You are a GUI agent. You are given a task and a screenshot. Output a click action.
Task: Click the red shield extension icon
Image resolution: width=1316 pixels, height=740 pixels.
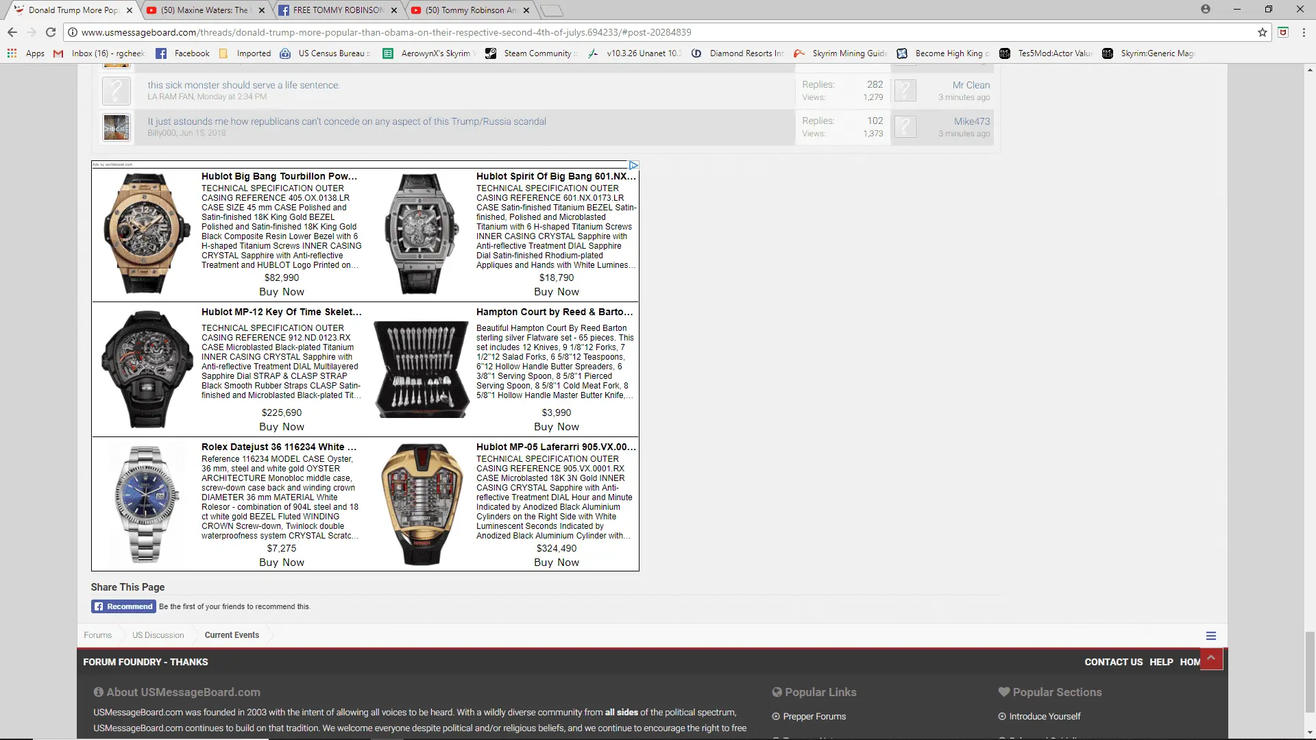point(1283,32)
